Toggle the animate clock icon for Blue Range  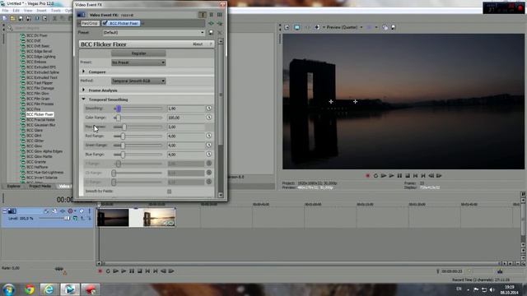pos(208,155)
